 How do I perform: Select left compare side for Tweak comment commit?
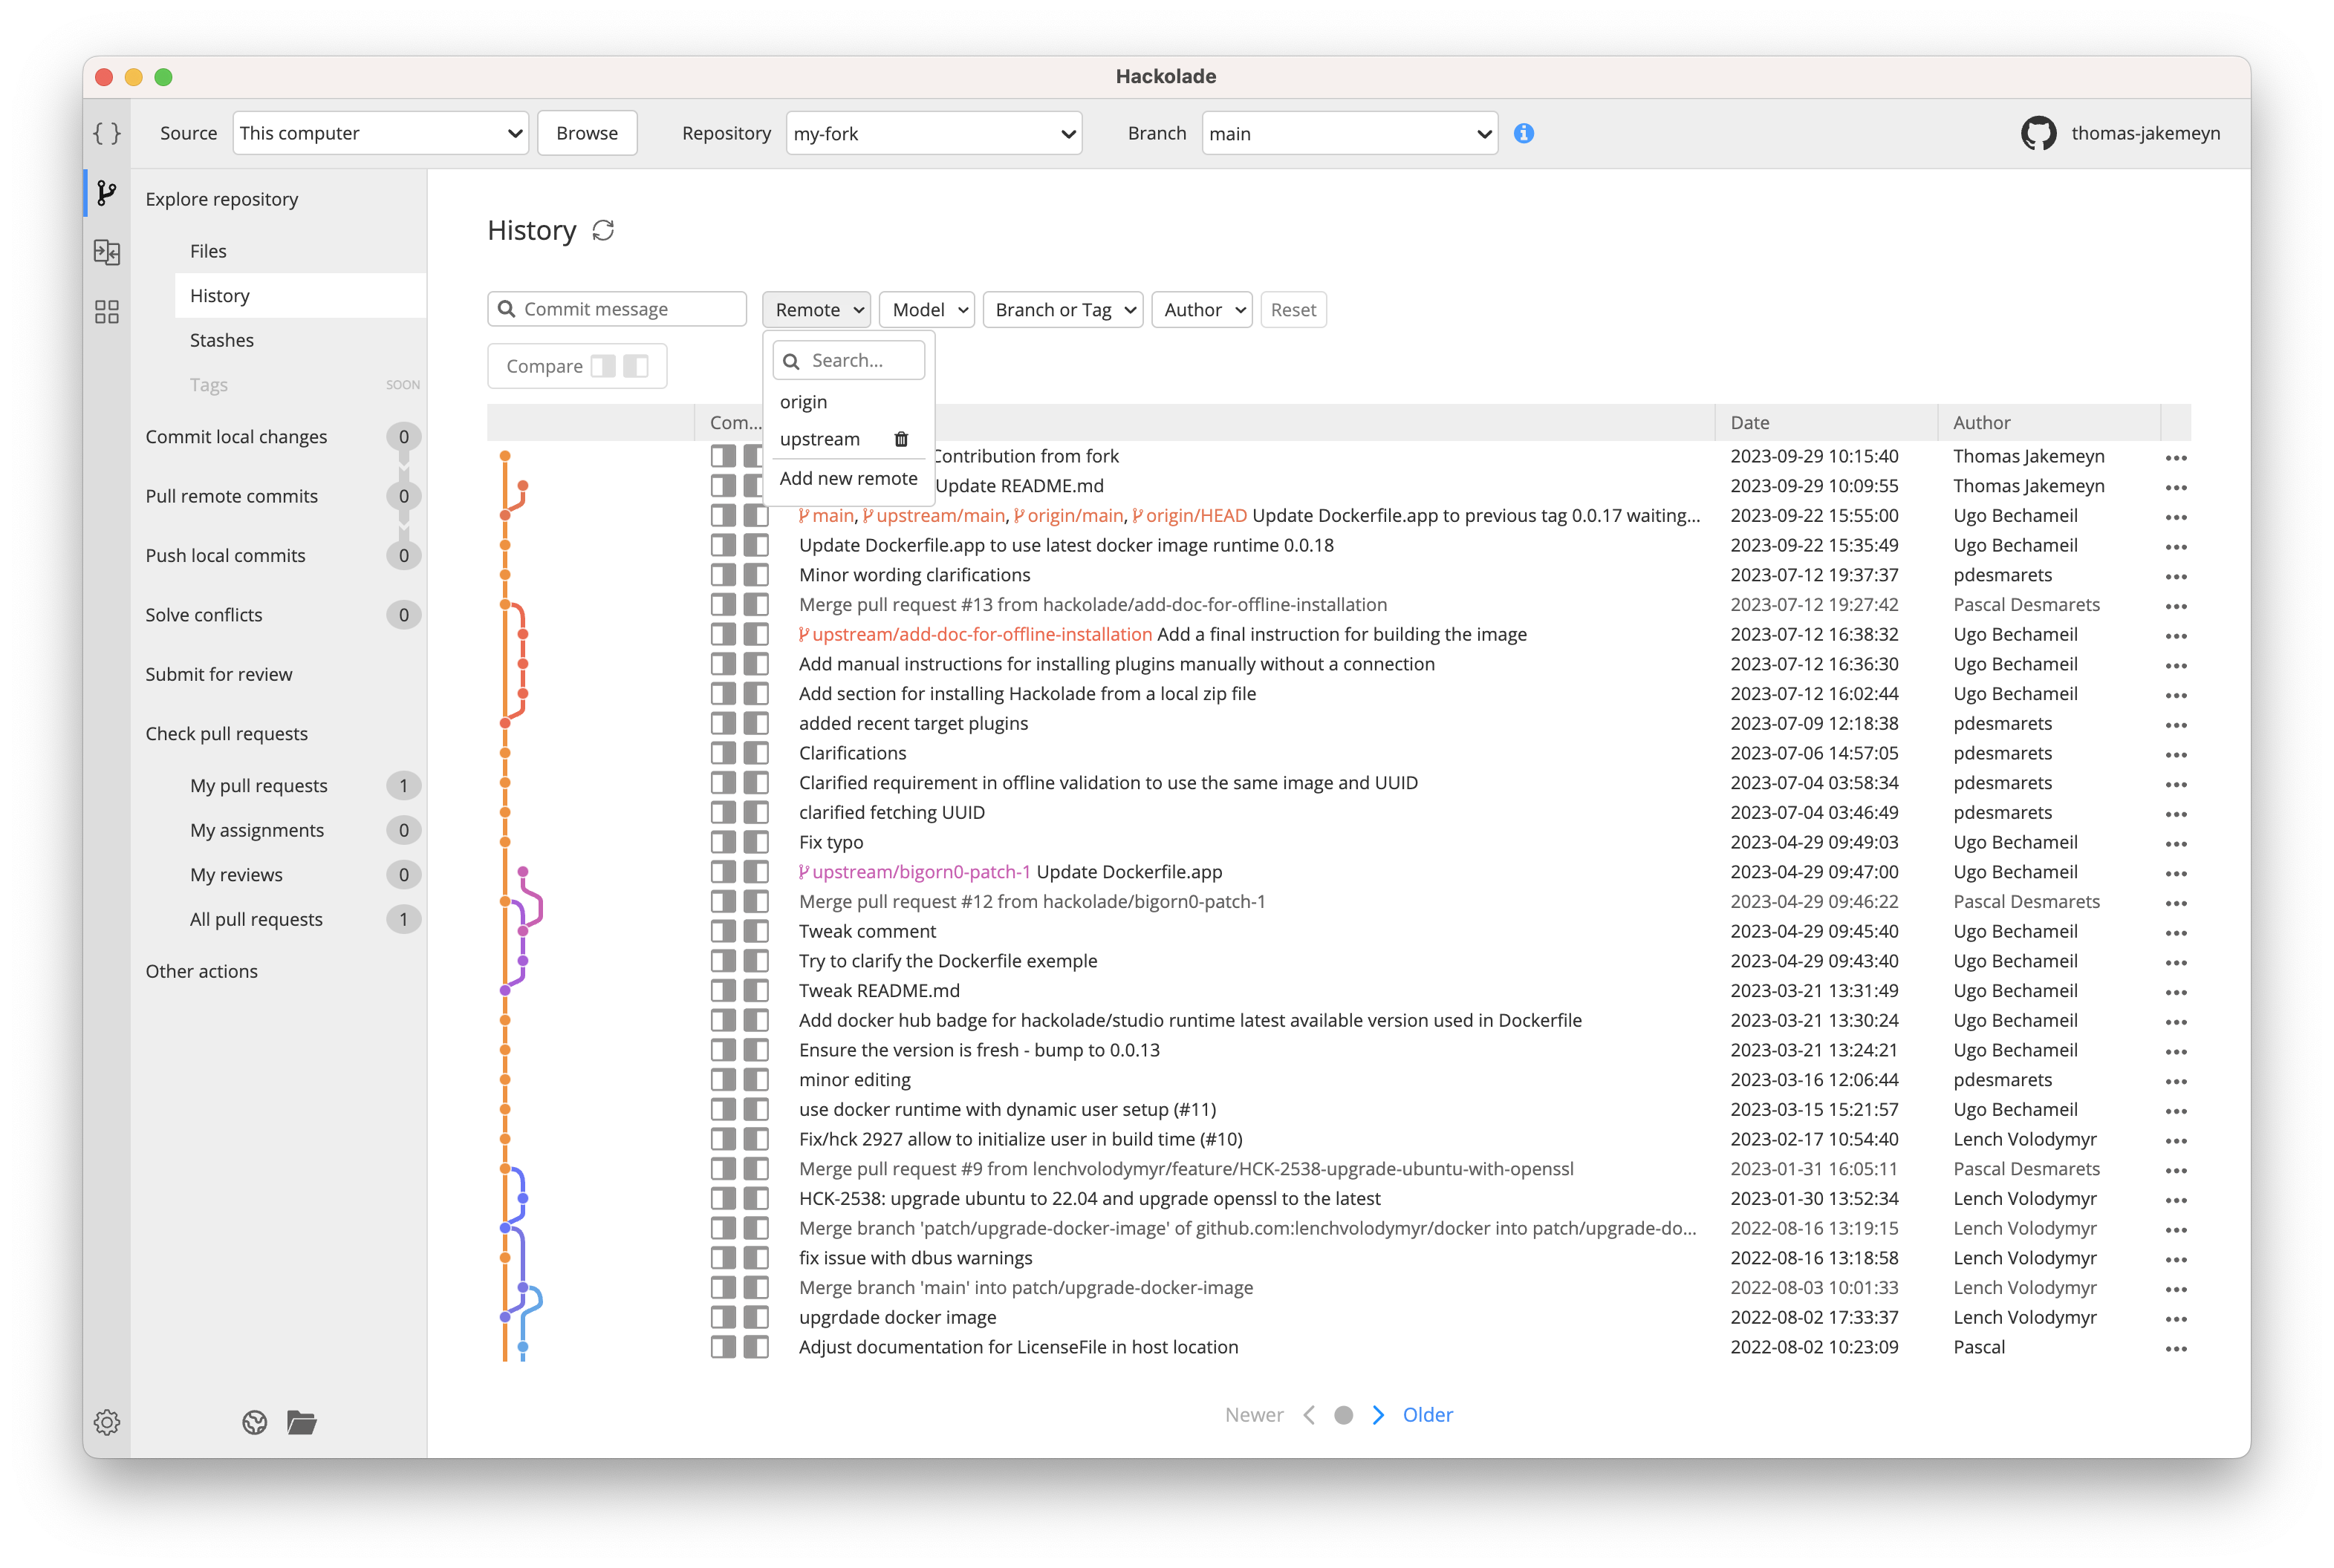(x=724, y=931)
